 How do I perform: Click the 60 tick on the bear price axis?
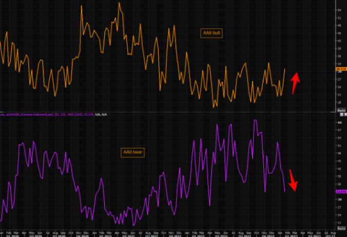340,122
